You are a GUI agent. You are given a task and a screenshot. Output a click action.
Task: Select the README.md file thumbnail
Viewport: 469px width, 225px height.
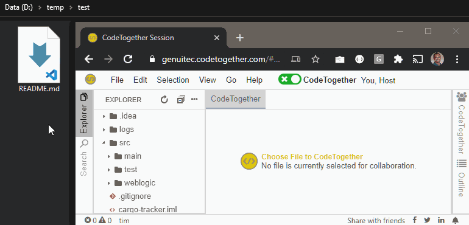point(39,55)
